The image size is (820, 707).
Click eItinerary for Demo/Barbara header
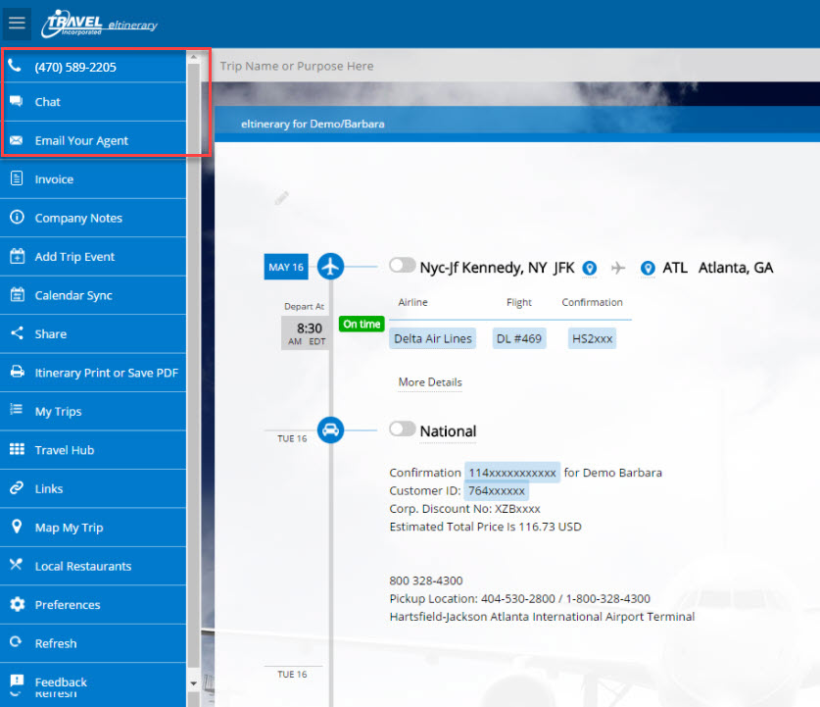pyautogui.click(x=313, y=124)
